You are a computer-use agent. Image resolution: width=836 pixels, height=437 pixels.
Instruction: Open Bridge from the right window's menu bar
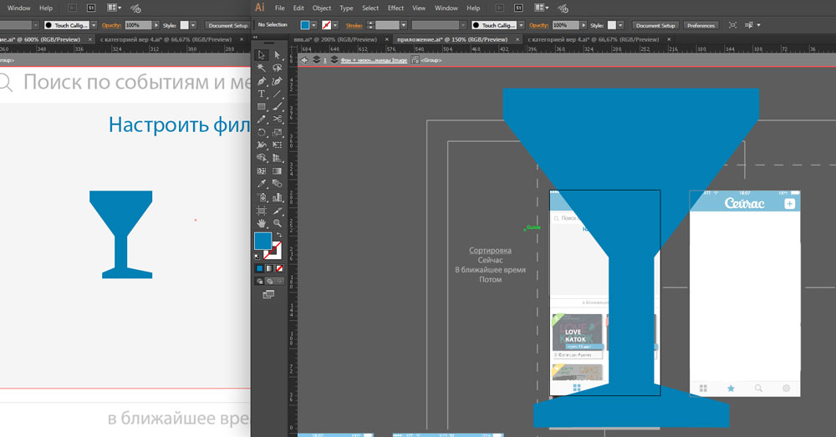(x=500, y=8)
